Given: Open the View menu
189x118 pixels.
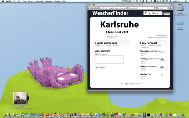Looking at the screenshot, I should tap(24, 1).
